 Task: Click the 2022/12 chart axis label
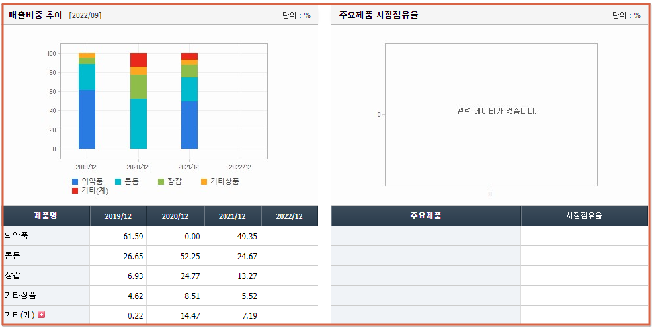tap(241, 167)
